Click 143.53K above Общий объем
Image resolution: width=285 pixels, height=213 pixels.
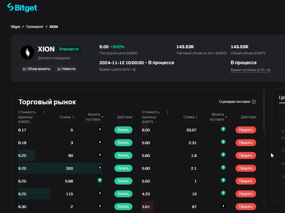[240, 47]
